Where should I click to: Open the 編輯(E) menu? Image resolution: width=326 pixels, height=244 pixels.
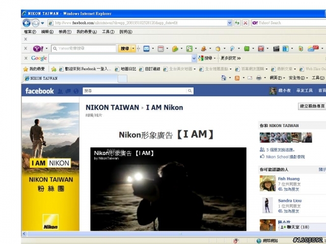[47, 32]
